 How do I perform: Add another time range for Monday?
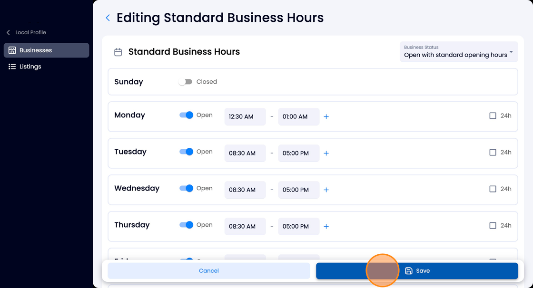[x=326, y=116]
